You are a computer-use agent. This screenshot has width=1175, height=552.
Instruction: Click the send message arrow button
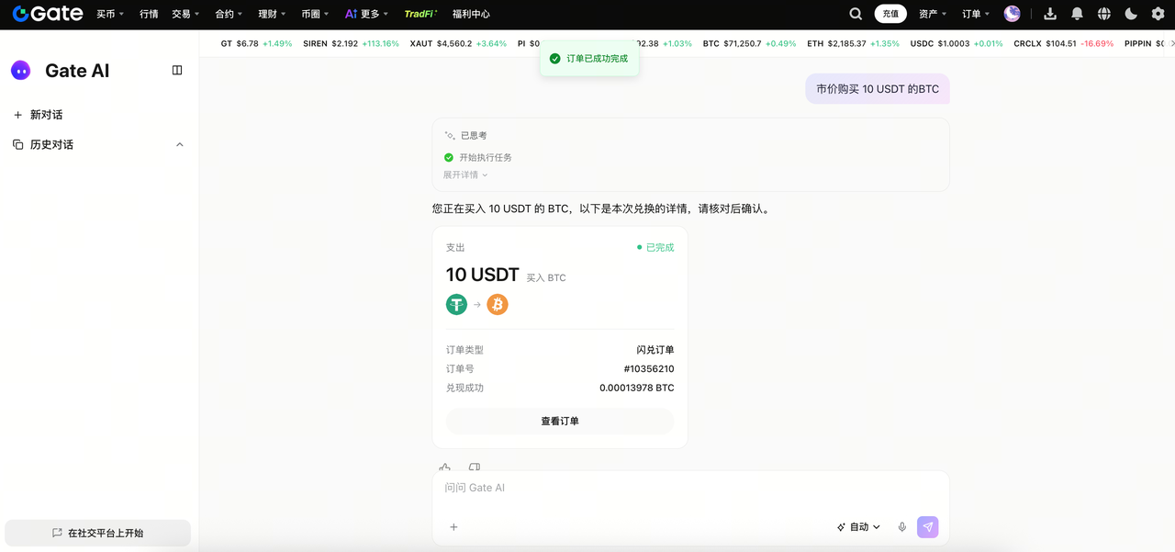pyautogui.click(x=927, y=527)
